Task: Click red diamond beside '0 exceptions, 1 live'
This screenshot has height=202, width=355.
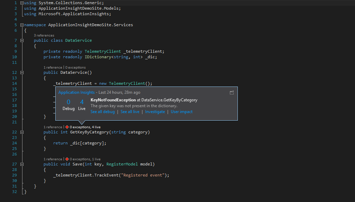Action: pos(67,159)
